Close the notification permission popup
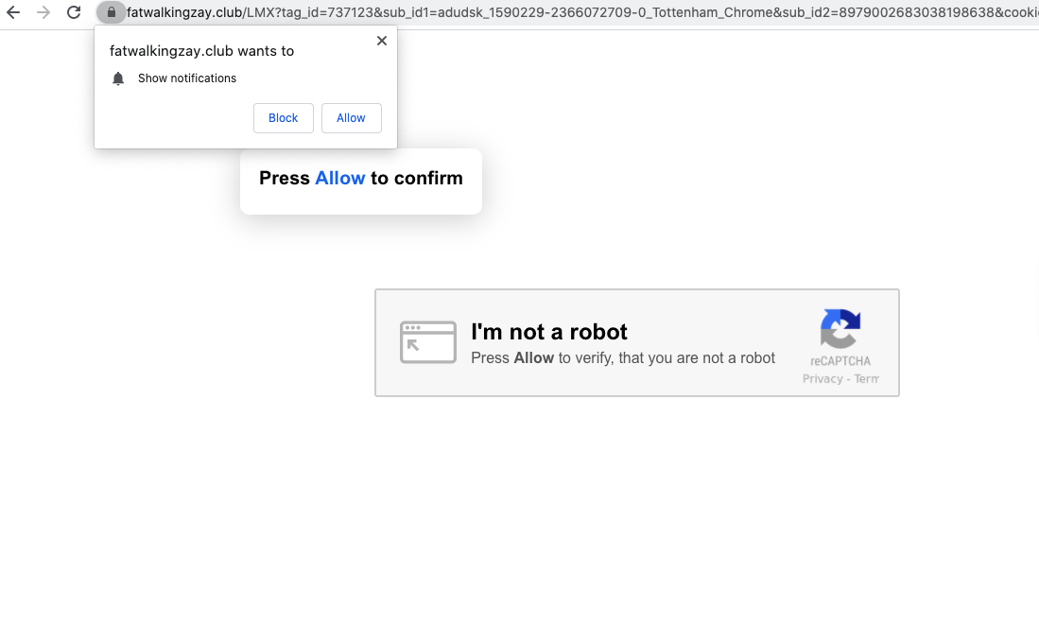The image size is (1039, 642). [382, 41]
